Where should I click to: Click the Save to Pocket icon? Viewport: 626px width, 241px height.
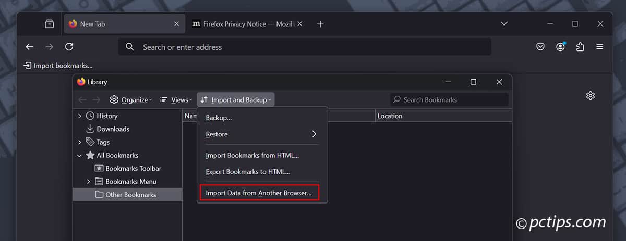(x=540, y=47)
